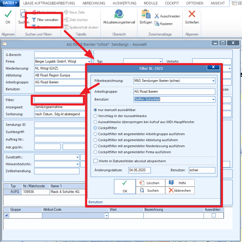242x242 pixels.
Task: Click the empty Filter input field
Action: click(x=59, y=100)
